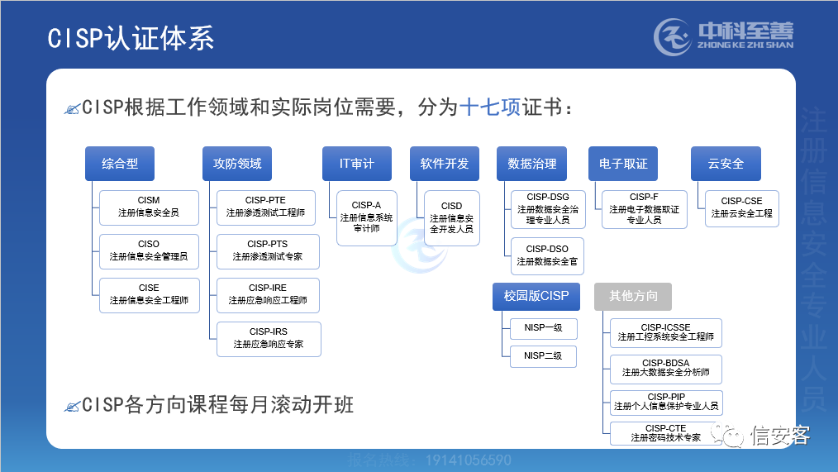Click the CISO 注册信息安全管理员 box

tap(149, 251)
